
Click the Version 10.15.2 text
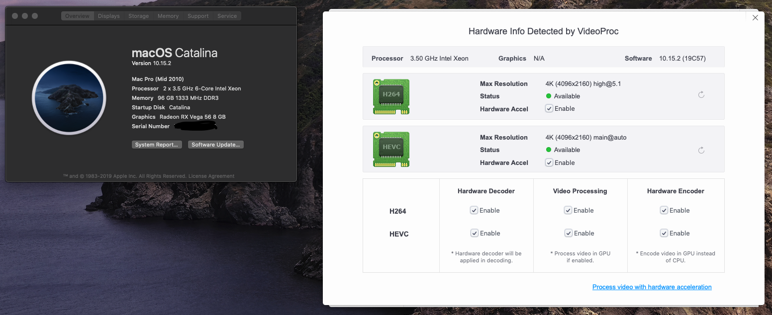tap(151, 63)
